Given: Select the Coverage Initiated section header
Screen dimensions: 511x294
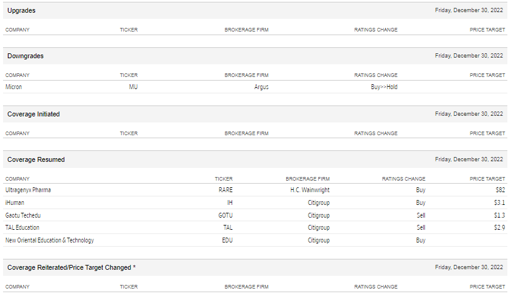Looking at the screenshot, I should click(x=33, y=114).
